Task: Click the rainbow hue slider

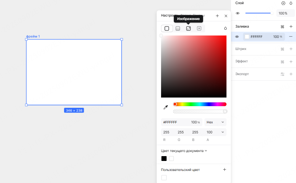Action: coord(200,104)
